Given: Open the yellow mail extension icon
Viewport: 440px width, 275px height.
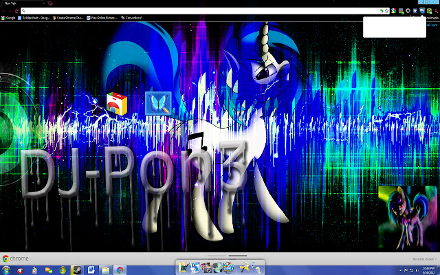Looking at the screenshot, I should (429, 11).
